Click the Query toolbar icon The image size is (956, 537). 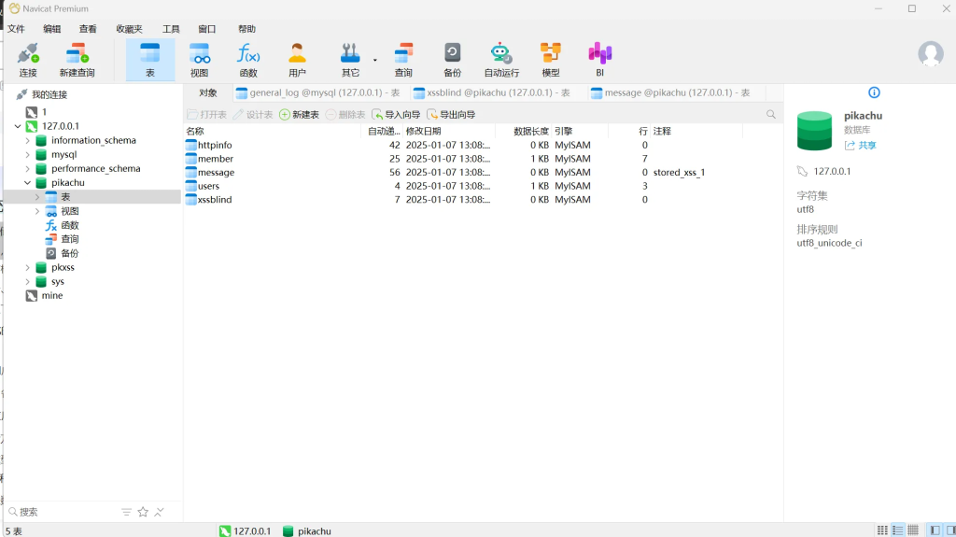(403, 60)
